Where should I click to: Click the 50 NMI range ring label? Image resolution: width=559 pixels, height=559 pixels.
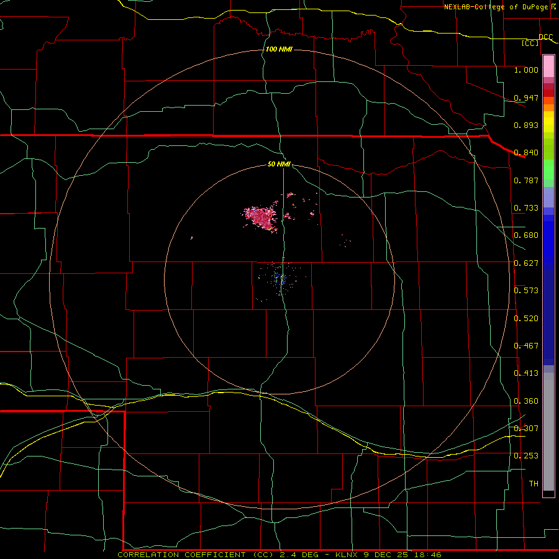279,164
